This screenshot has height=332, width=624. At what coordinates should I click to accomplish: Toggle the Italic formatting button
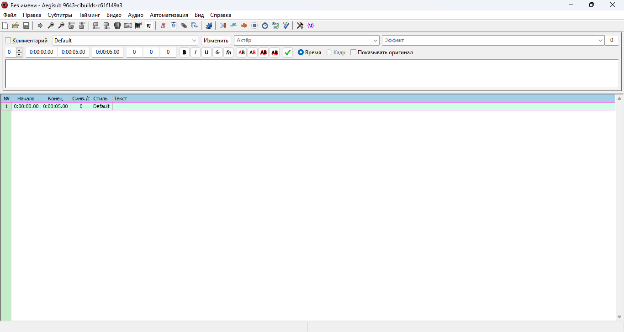click(x=196, y=52)
